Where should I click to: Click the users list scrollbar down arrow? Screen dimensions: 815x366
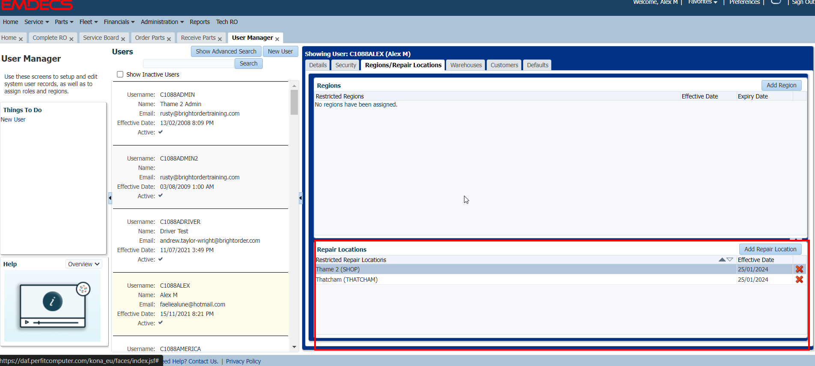pos(294,347)
